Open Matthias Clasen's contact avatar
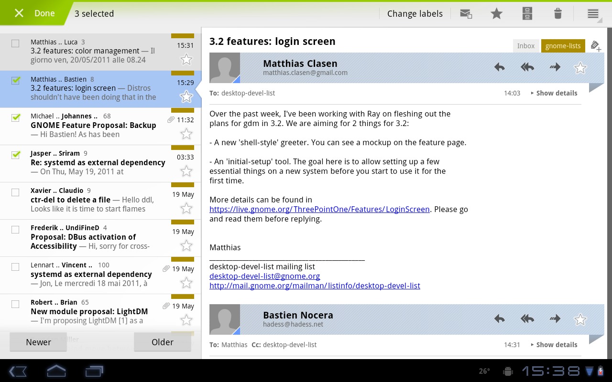 click(x=225, y=68)
